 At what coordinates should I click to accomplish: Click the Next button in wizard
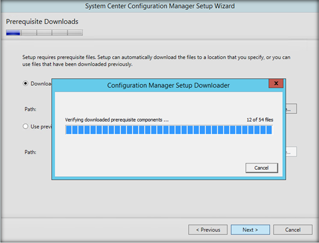[x=250, y=230]
